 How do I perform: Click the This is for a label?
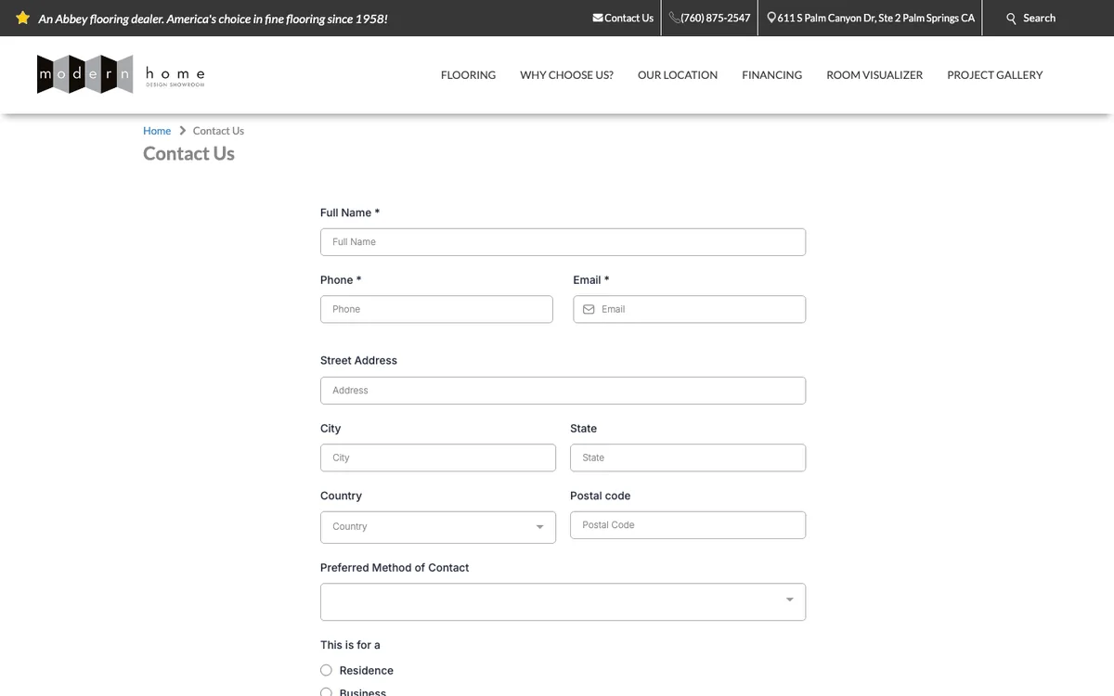click(350, 645)
